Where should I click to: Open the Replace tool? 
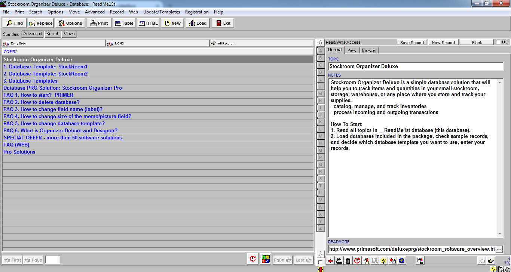click(x=41, y=23)
